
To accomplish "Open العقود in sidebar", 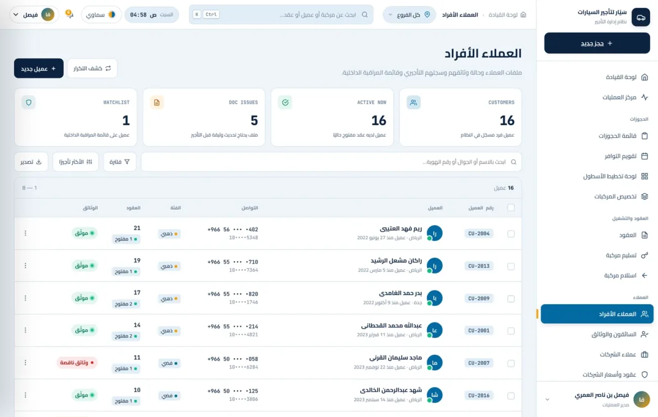I will coord(597,235).
